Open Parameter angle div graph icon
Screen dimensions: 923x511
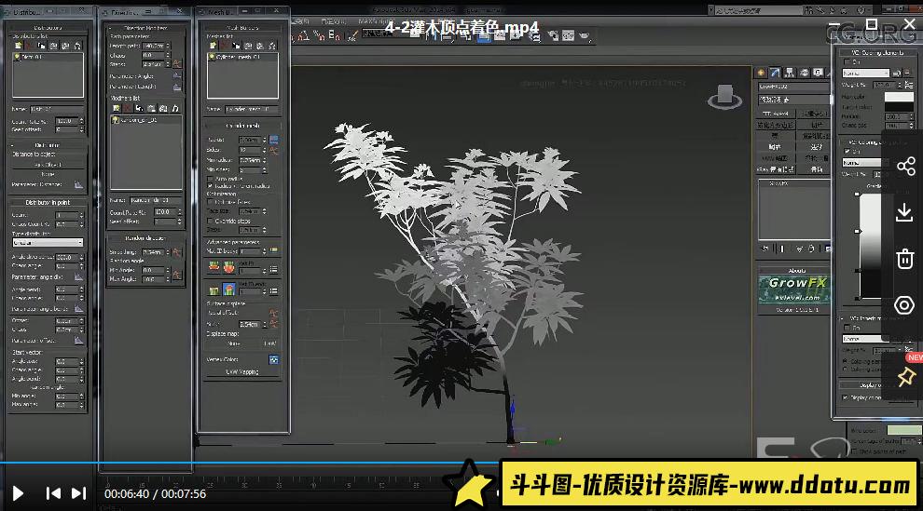point(78,276)
